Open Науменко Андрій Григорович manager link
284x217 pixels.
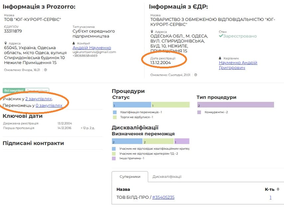pos(238,65)
